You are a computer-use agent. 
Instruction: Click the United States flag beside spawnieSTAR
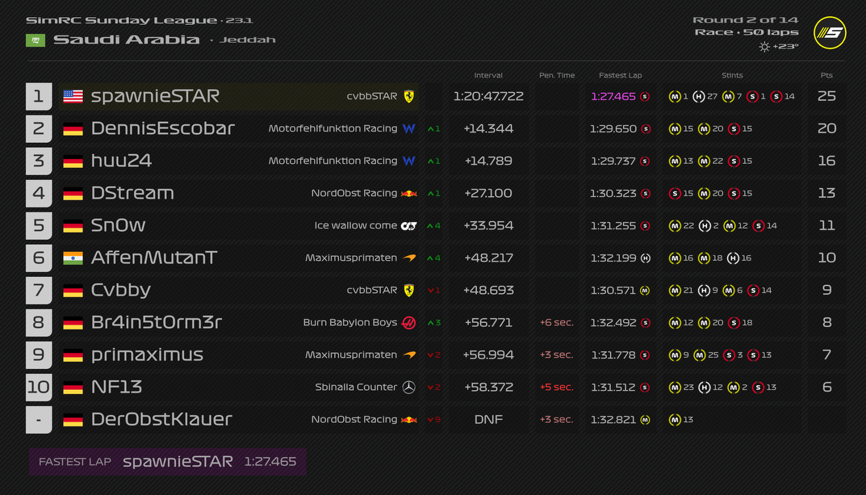[73, 96]
